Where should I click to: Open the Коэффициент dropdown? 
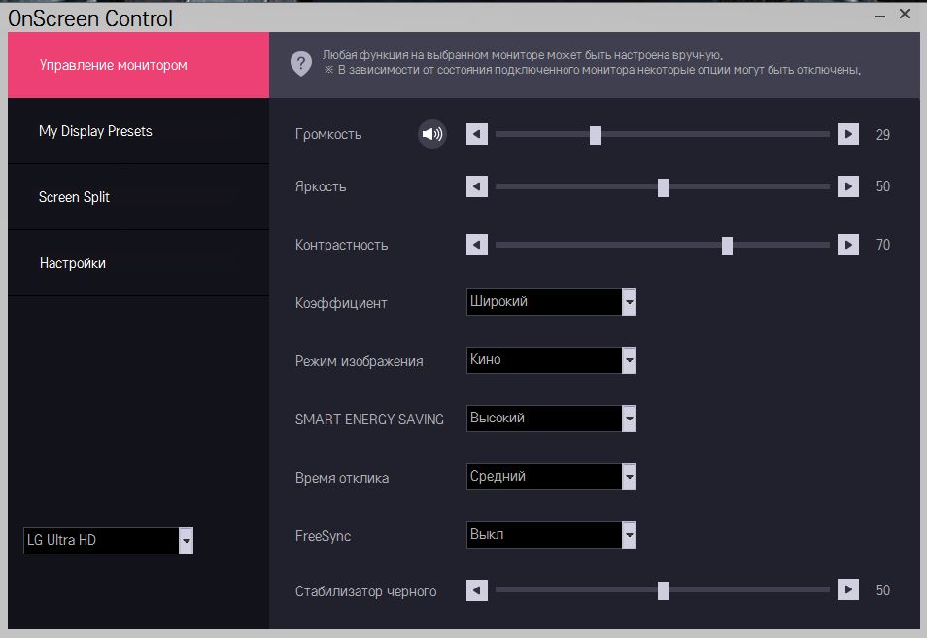(x=629, y=302)
